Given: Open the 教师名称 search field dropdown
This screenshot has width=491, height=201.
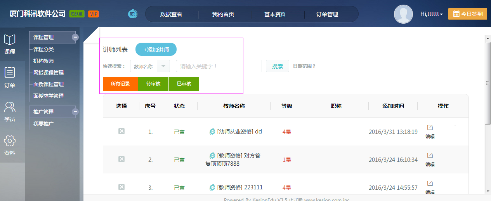Looking at the screenshot, I should tap(163, 66).
